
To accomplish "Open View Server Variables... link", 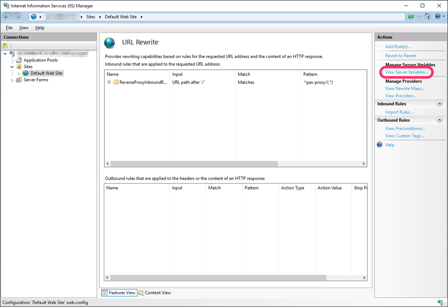I will coord(406,72).
